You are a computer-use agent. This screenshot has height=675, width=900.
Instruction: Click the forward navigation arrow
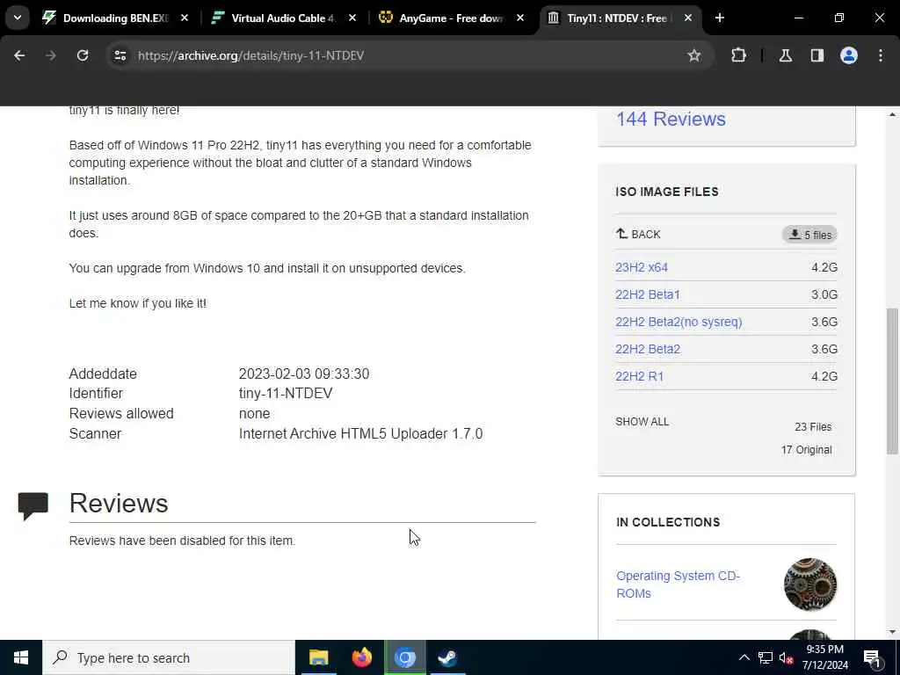(51, 55)
